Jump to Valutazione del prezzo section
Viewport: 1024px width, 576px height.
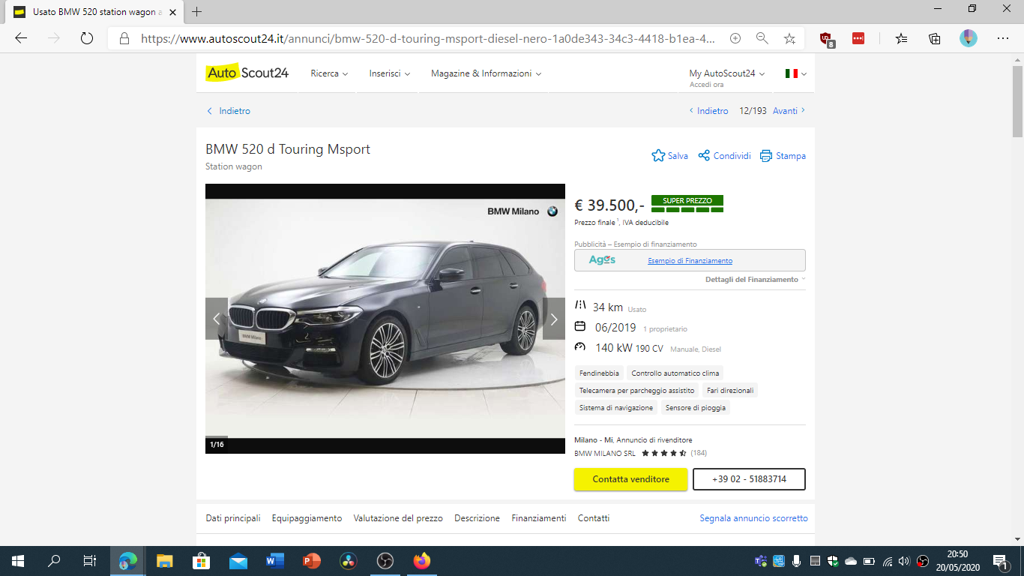click(398, 518)
